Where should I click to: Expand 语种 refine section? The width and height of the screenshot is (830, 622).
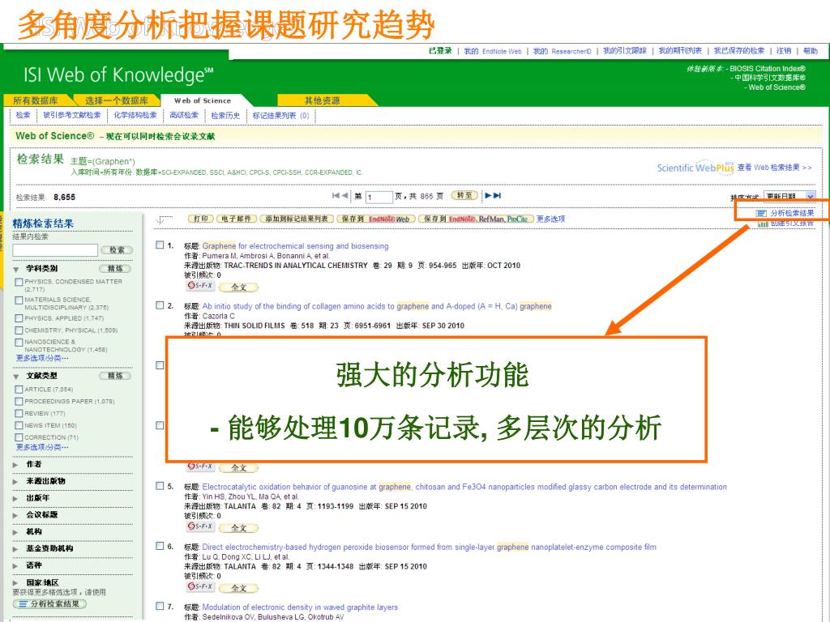pos(15,566)
